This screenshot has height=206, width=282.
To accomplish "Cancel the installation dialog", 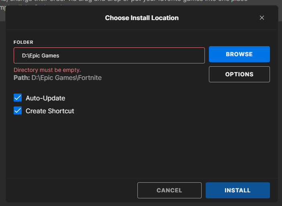I will 169,190.
